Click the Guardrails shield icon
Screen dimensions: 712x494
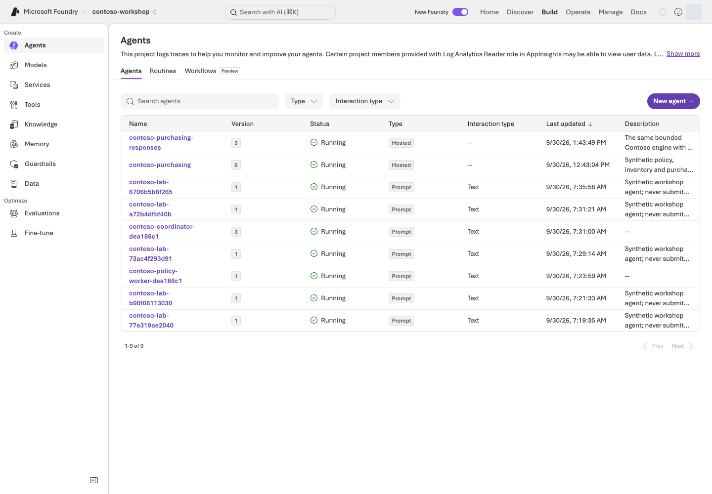(14, 164)
